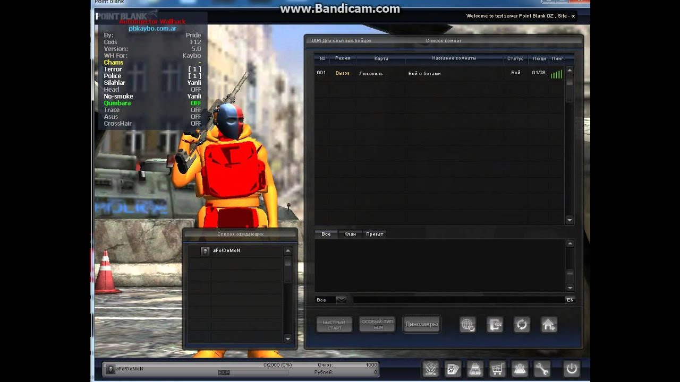This screenshot has height=382, width=680.
Task: Click the № column header
Action: click(322, 58)
